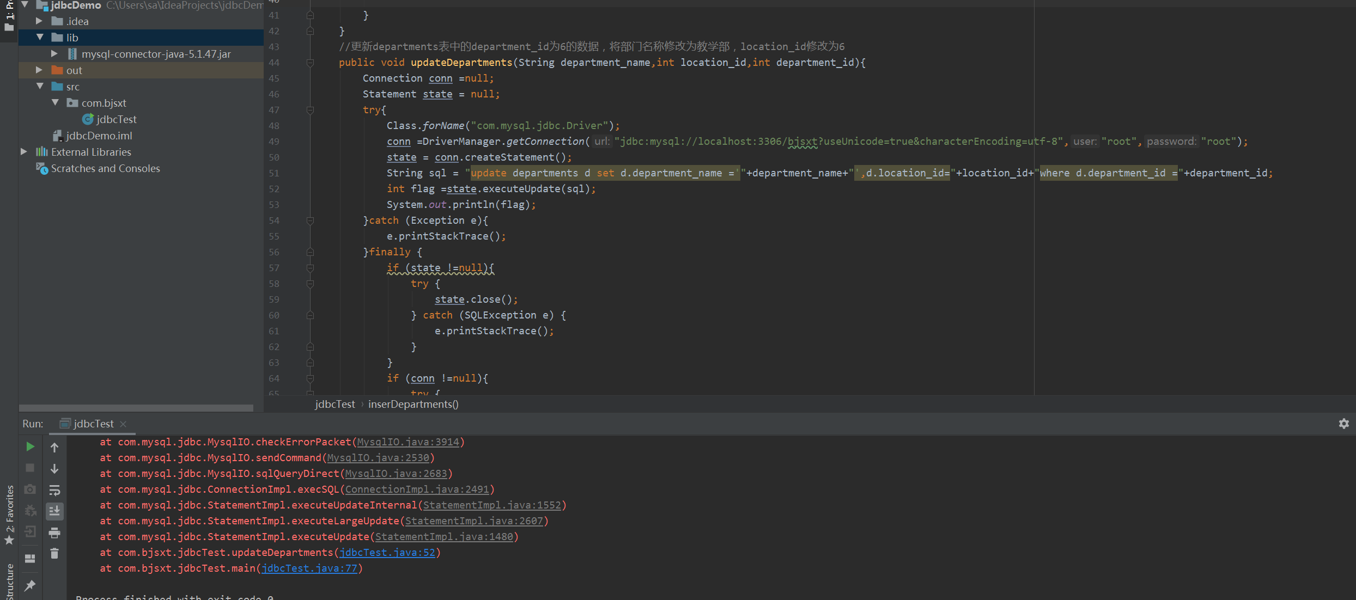This screenshot has height=600, width=1356.
Task: Go up the stack trace with up arrow
Action: pyautogui.click(x=54, y=447)
